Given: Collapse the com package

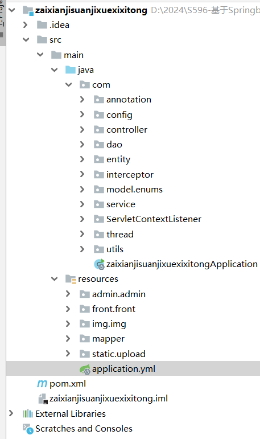Looking at the screenshot, I should pos(69,84).
